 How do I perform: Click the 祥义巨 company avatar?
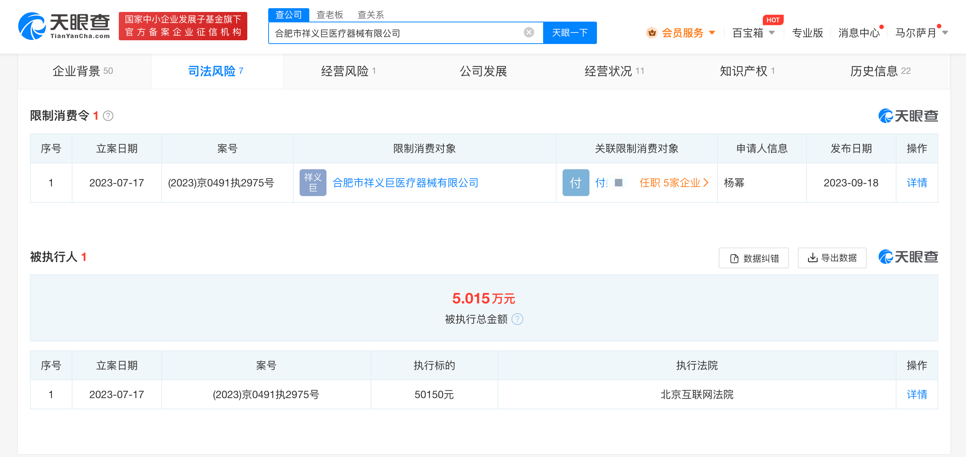[313, 183]
